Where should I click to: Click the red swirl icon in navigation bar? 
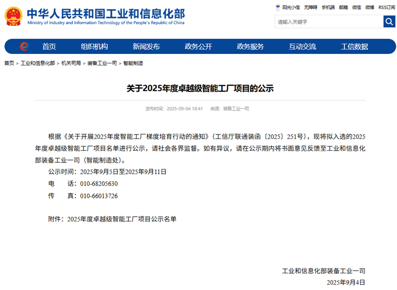click(24, 47)
